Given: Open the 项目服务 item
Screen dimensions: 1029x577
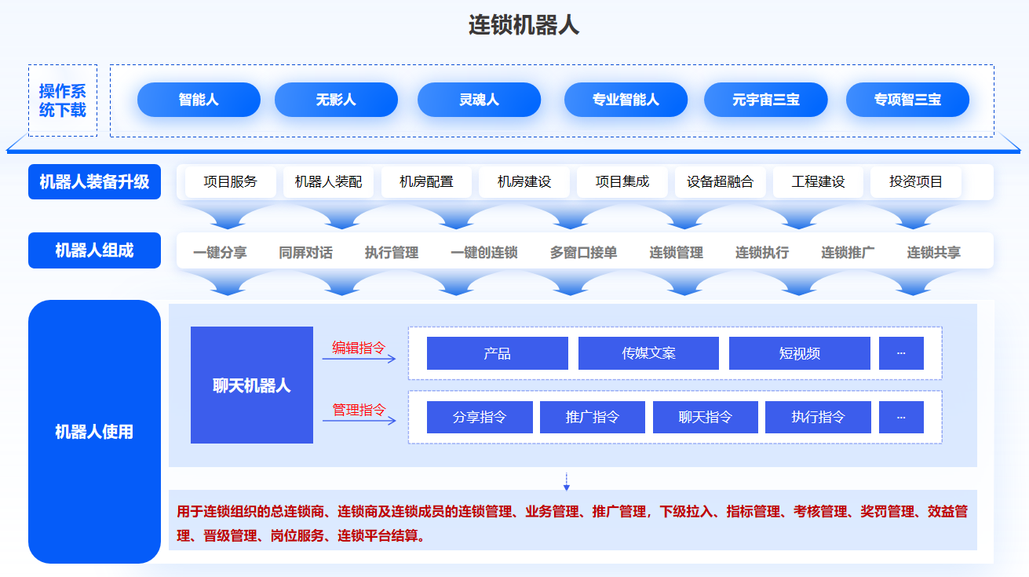Looking at the screenshot, I should (x=230, y=181).
